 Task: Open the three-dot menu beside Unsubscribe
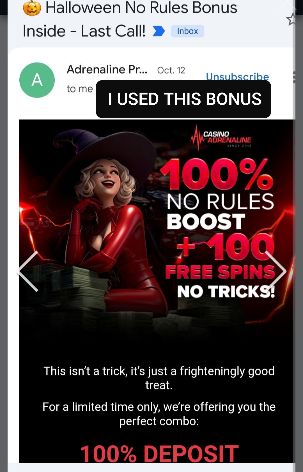294,77
